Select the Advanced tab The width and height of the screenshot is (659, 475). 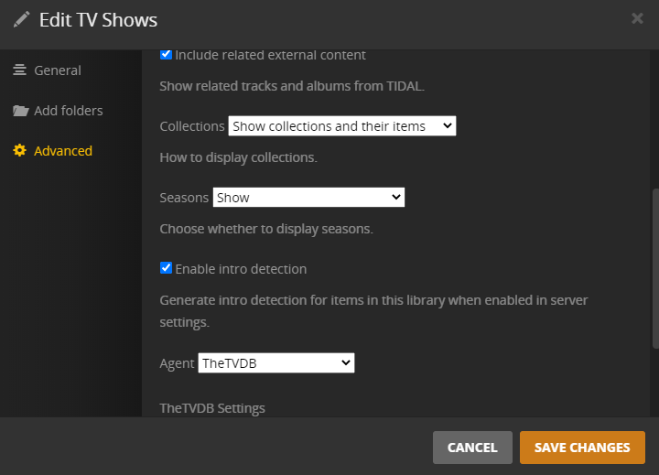(62, 151)
